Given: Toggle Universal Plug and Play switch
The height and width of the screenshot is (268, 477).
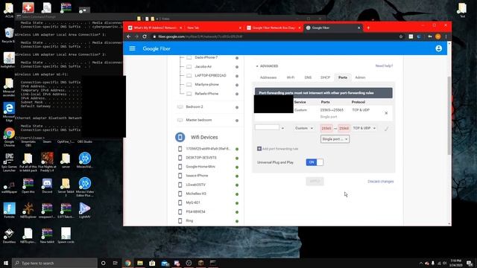Looking at the screenshot, I should (315, 162).
